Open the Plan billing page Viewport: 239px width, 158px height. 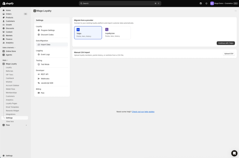pyautogui.click(x=52, y=93)
